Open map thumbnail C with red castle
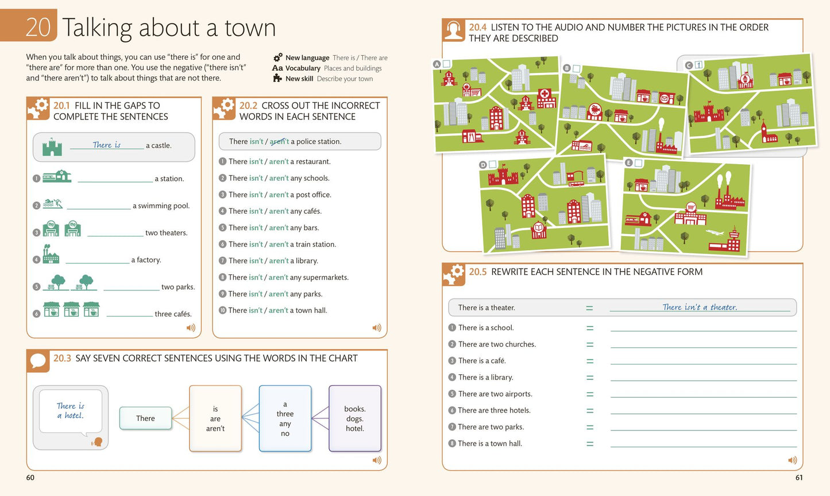Image resolution: width=830 pixels, height=496 pixels. pos(753,104)
